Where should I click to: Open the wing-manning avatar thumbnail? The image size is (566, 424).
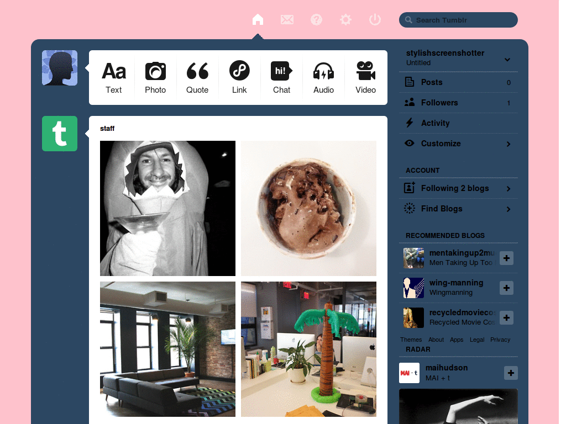pos(413,288)
